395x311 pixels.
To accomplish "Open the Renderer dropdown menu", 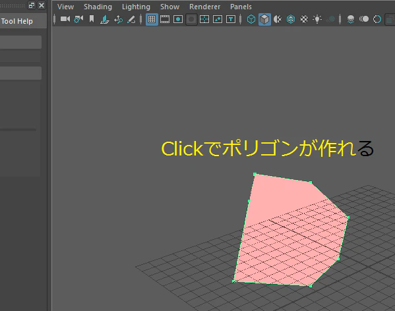I will 205,7.
